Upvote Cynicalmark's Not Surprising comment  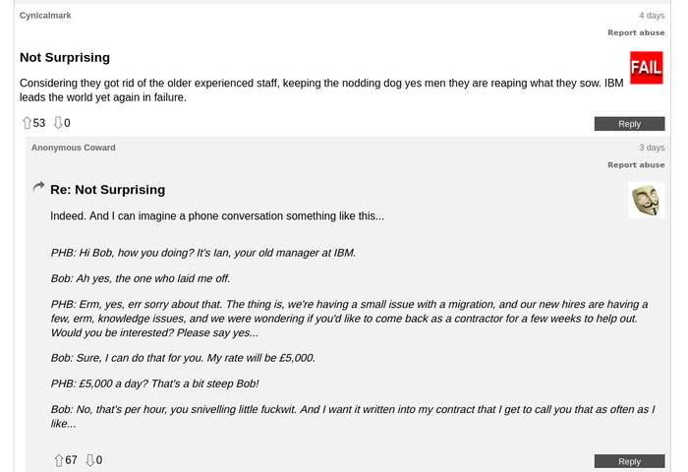pyautogui.click(x=27, y=123)
